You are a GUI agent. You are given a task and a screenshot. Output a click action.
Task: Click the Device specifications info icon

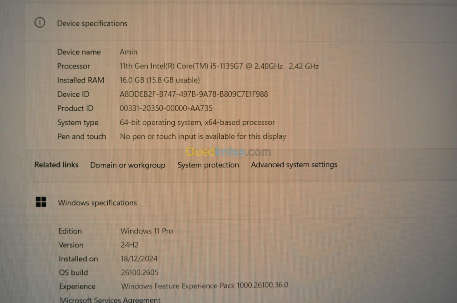40,23
